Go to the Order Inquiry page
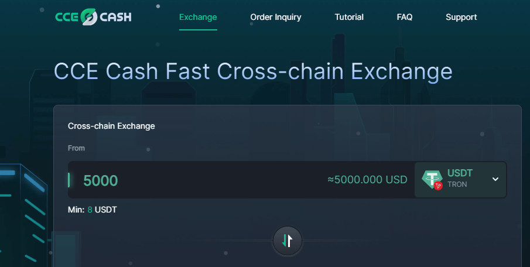The width and height of the screenshot is (530, 267). [275, 17]
